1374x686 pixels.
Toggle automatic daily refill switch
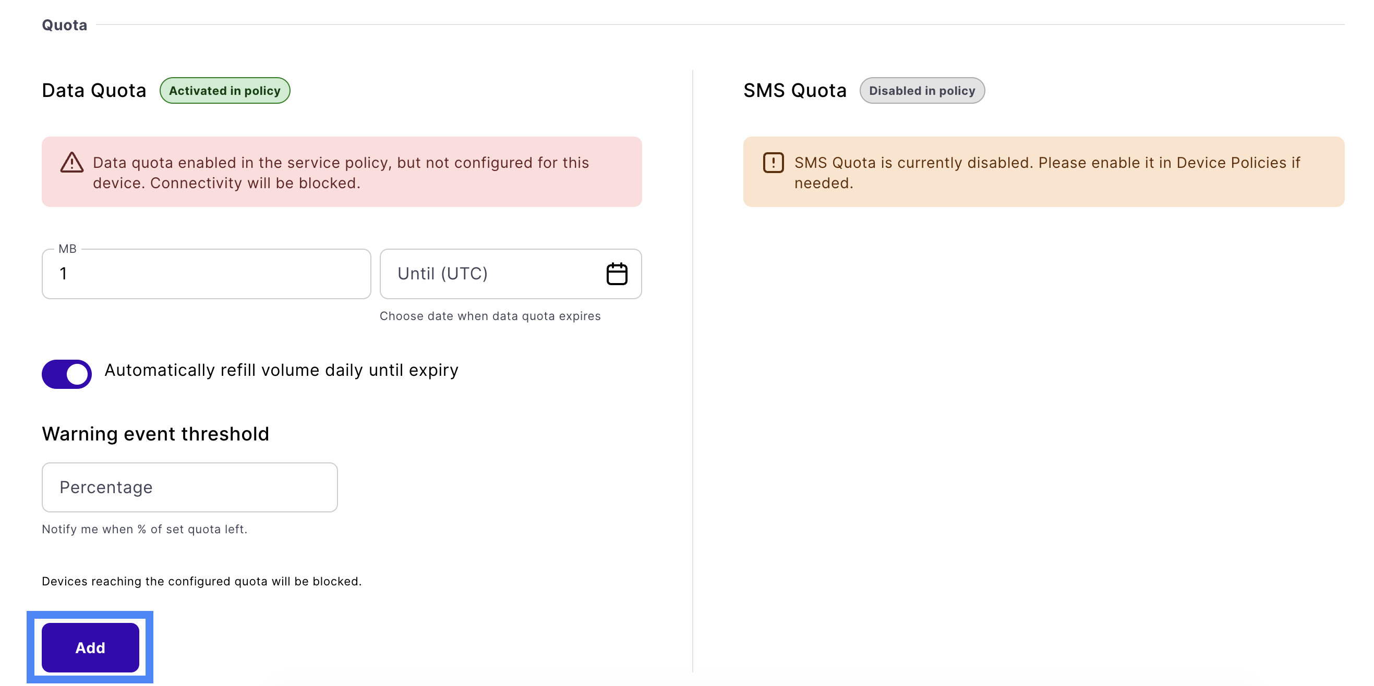[67, 374]
